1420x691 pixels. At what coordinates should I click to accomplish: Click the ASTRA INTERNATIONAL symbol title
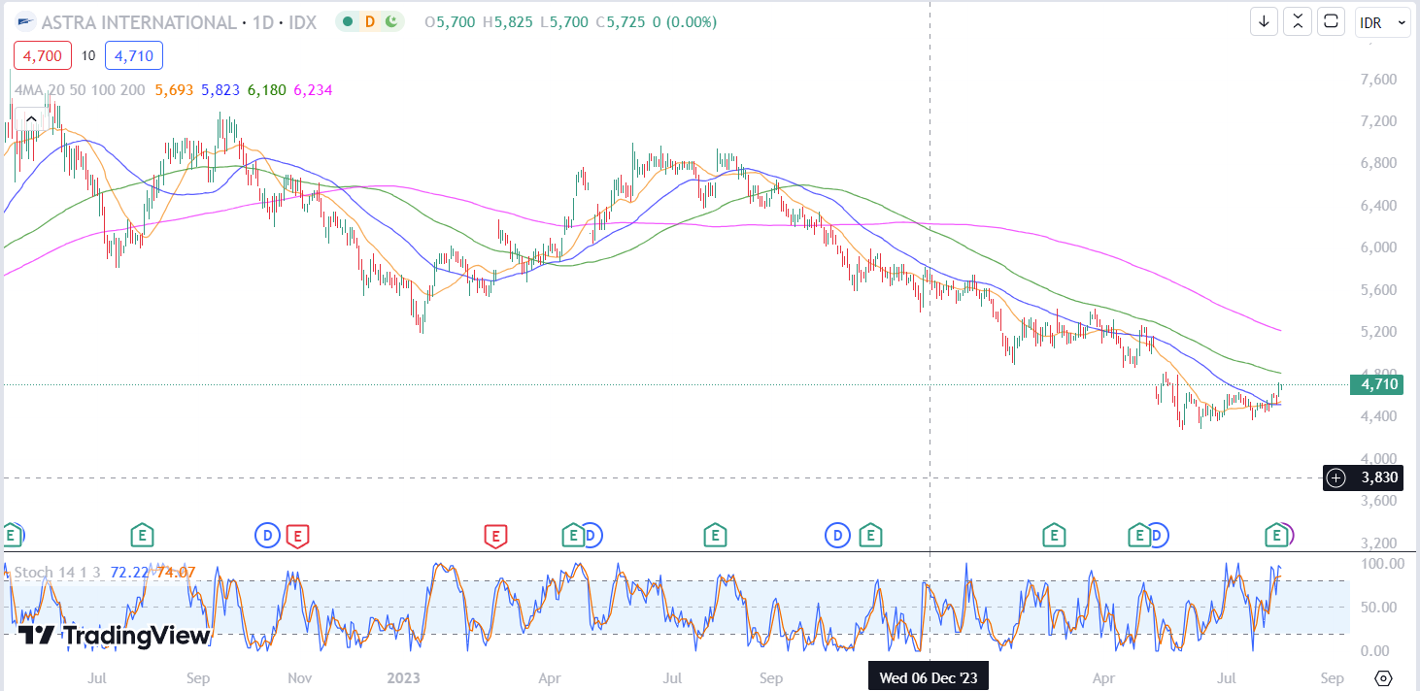[x=139, y=21]
